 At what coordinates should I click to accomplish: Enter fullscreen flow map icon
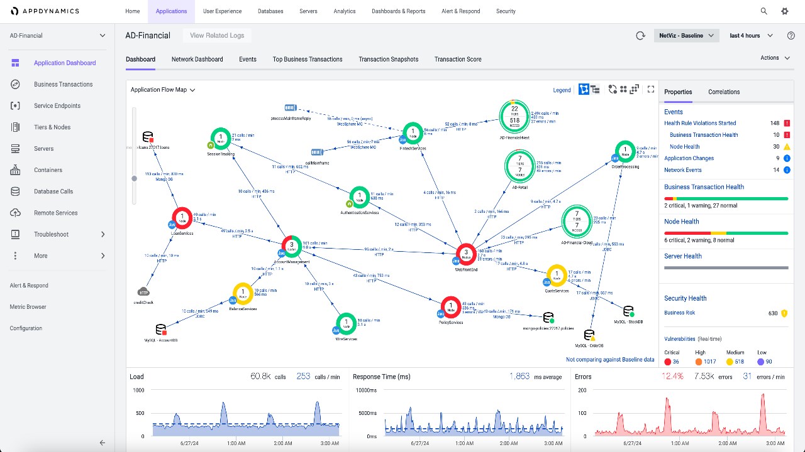pos(651,90)
